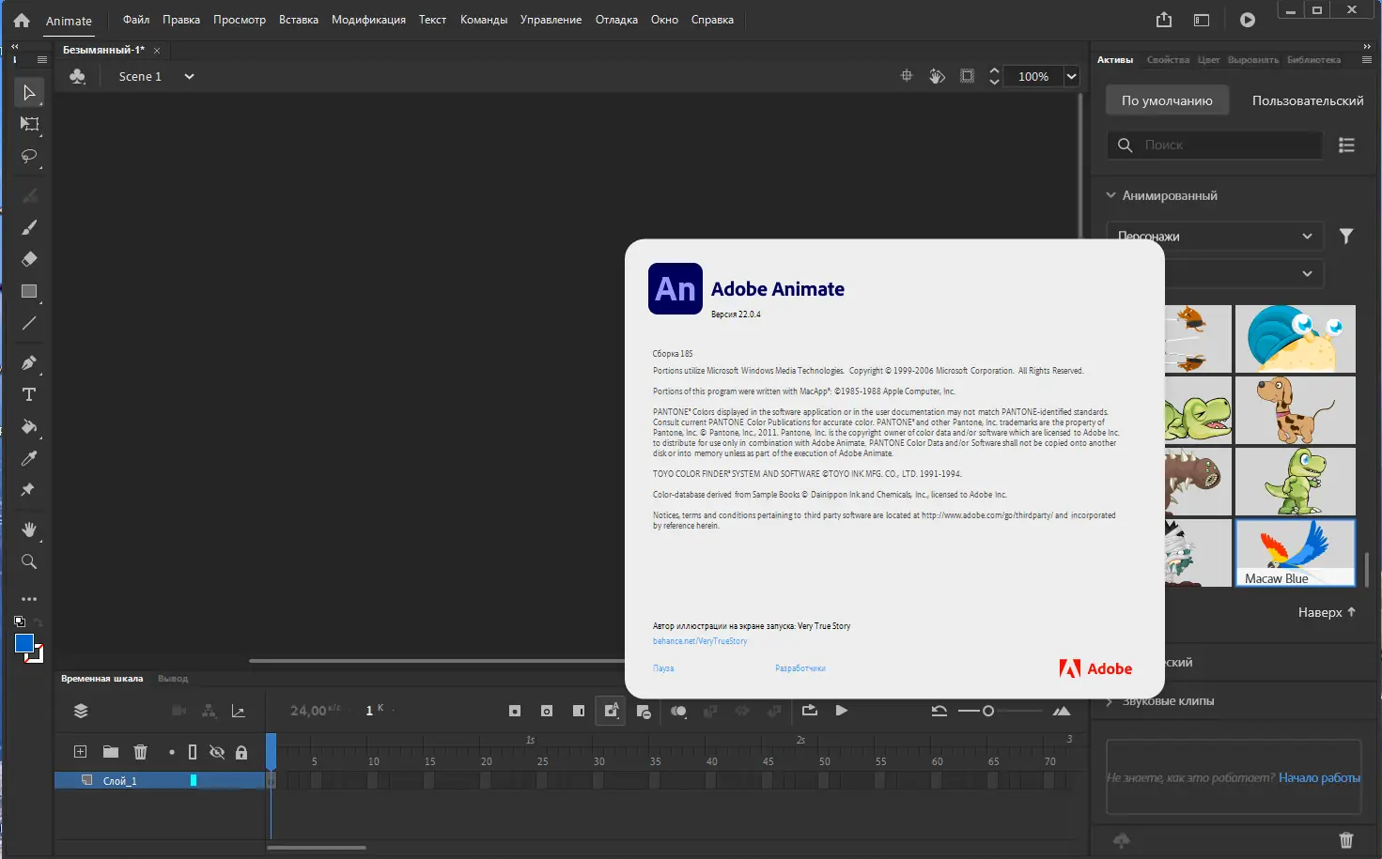The height and width of the screenshot is (859, 1382).
Task: Switch to the Вывод tab
Action: pos(173,678)
